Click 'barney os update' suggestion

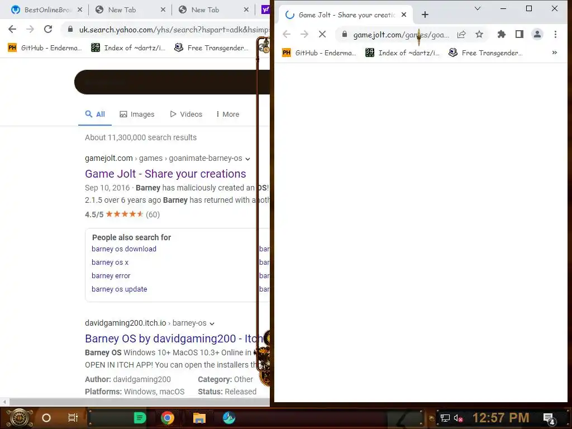[120, 289]
